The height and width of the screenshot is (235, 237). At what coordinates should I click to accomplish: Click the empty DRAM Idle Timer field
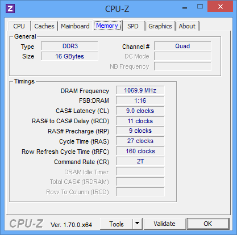[x=140, y=172]
